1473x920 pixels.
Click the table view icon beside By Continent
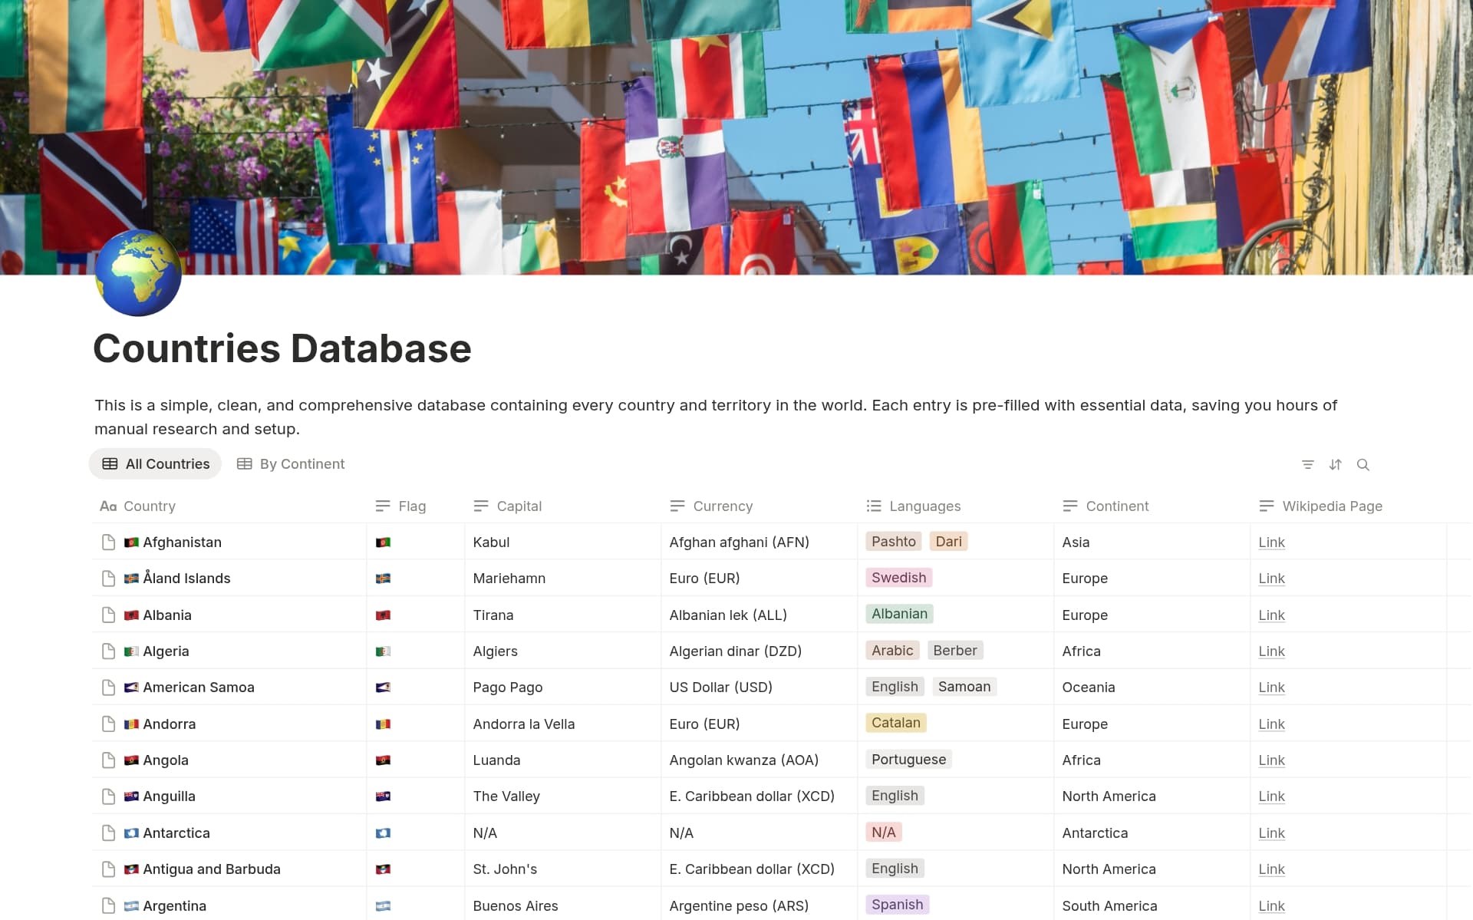point(245,463)
